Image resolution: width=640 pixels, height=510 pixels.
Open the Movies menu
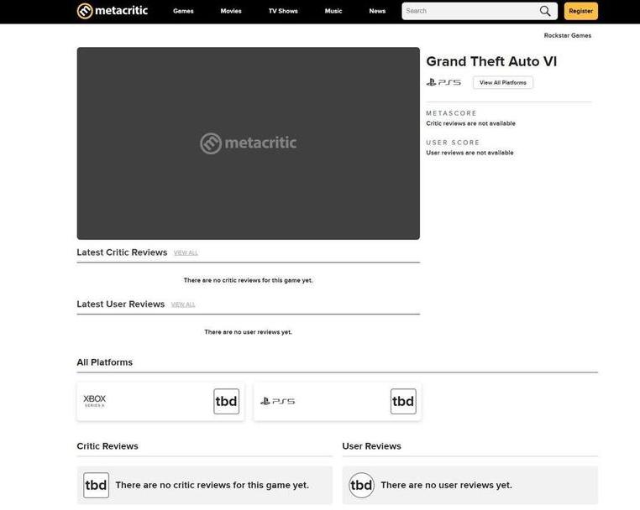point(231,11)
